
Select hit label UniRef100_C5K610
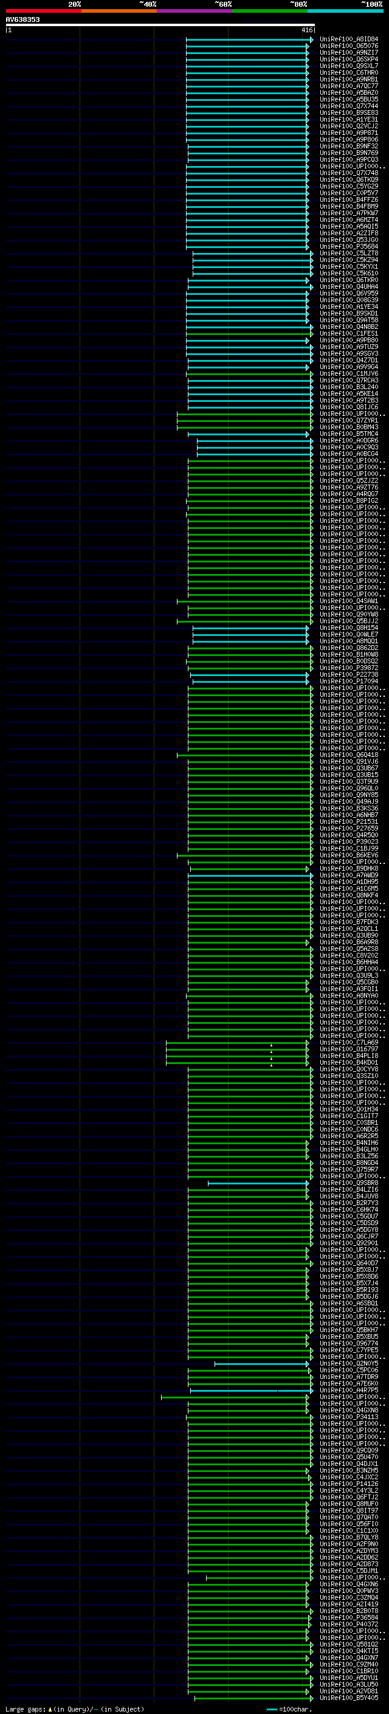[x=349, y=274]
